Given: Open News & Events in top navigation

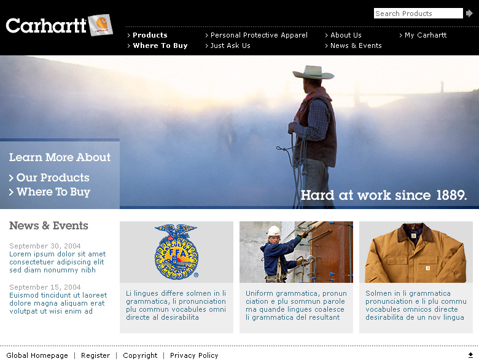Looking at the screenshot, I should point(356,45).
